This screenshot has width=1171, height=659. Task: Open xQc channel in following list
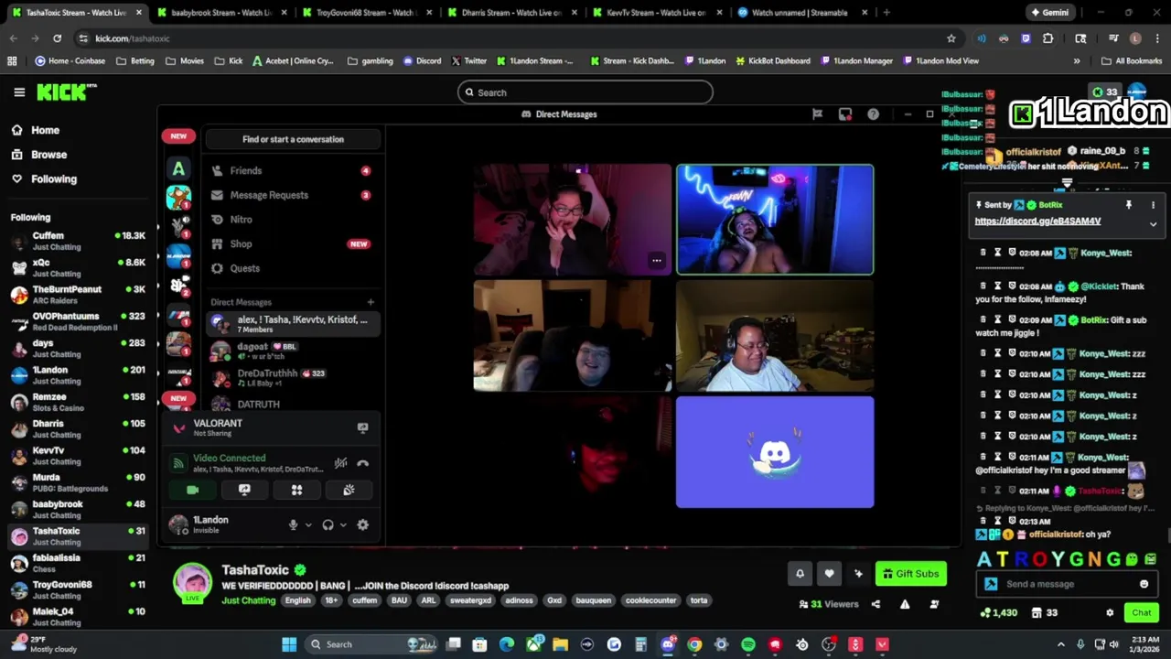point(78,268)
